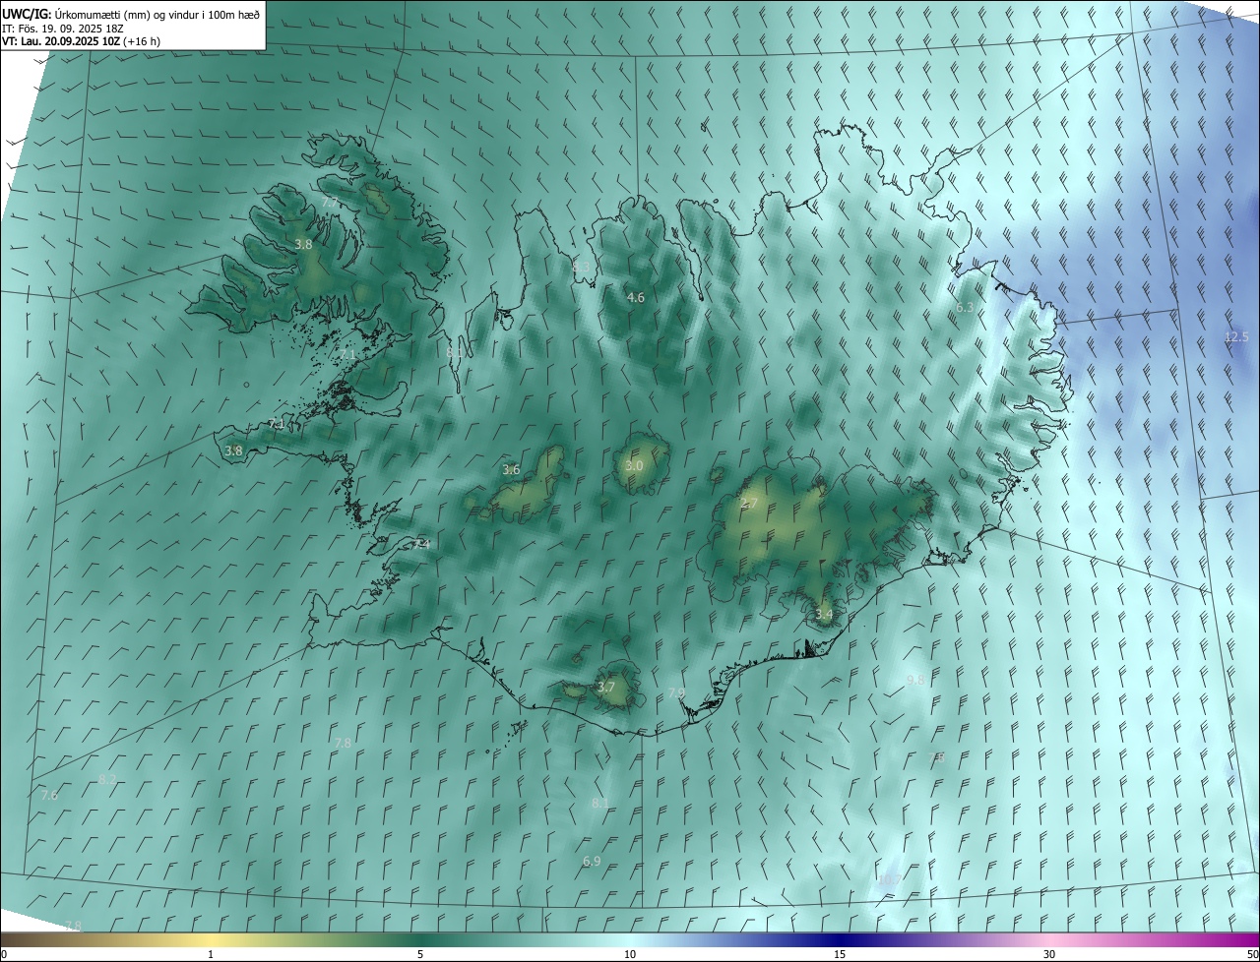Select the 2.7 value on Vatnajökull glacier
The width and height of the screenshot is (1260, 962).
click(749, 503)
